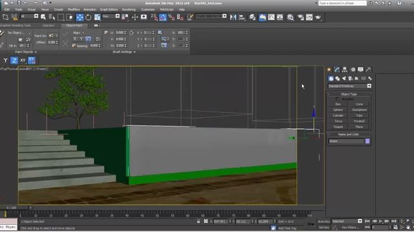The image size is (414, 232).
Task: Open the Customize menu
Action: (147, 10)
